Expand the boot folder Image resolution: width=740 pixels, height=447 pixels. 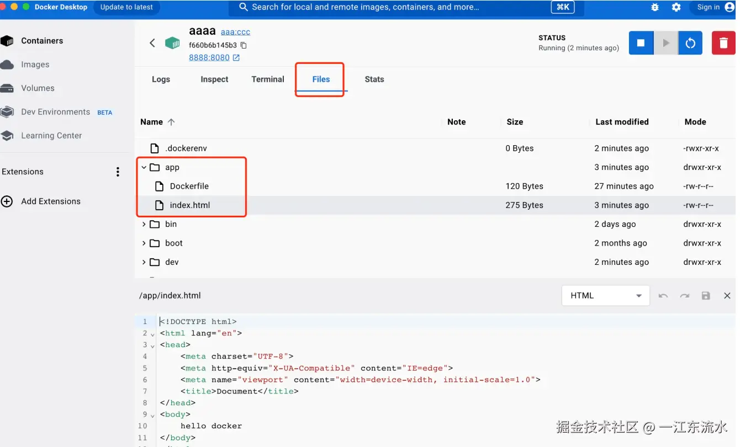tap(144, 243)
